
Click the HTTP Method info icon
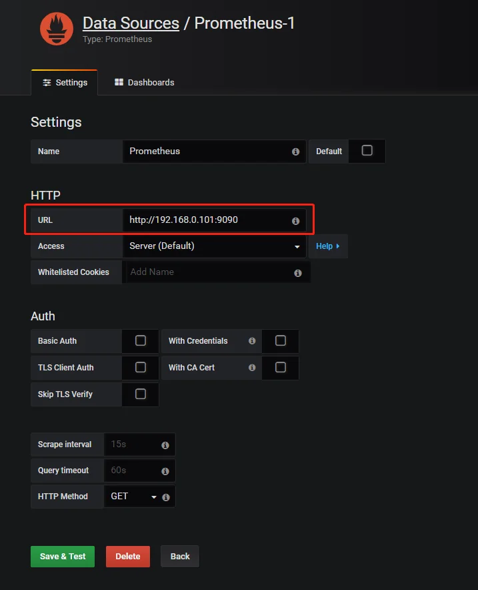(166, 497)
